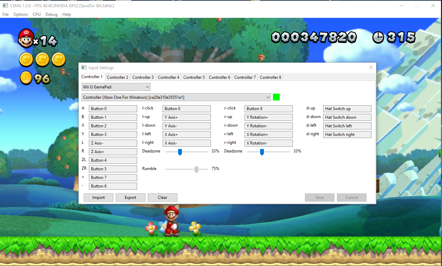Click the Input Settings window icon

click(84, 68)
